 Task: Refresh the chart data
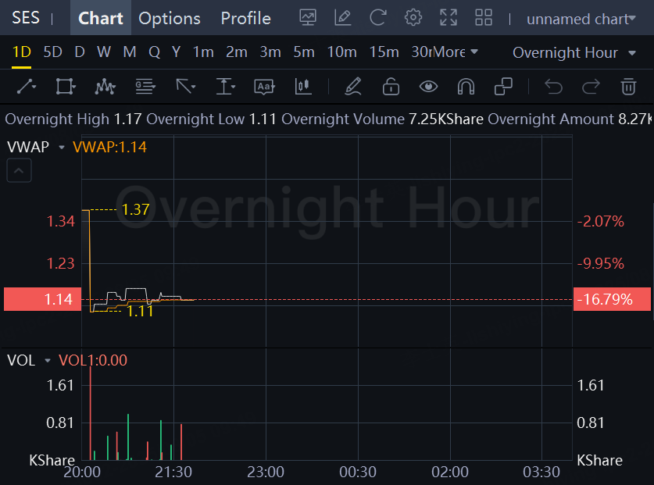[378, 18]
